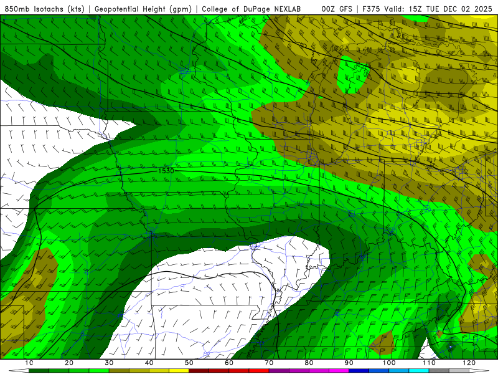The width and height of the screenshot is (498, 374).
Task: Click the '850mb Isotachs (kts)' title text
Action: click(x=44, y=9)
